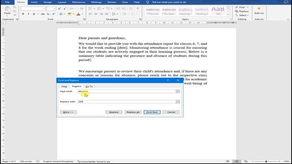The height and width of the screenshot is (164, 292).
Task: Click Cancel in Find and Replace
Action: click(x=171, y=112)
